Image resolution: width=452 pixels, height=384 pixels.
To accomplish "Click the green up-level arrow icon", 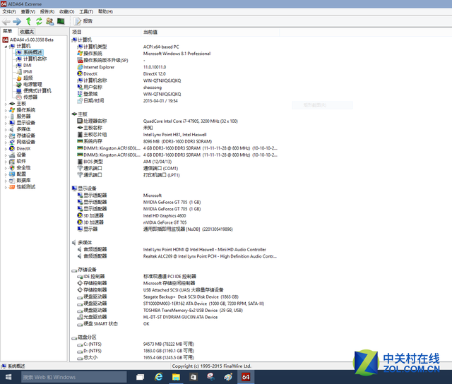I will tap(28, 21).
